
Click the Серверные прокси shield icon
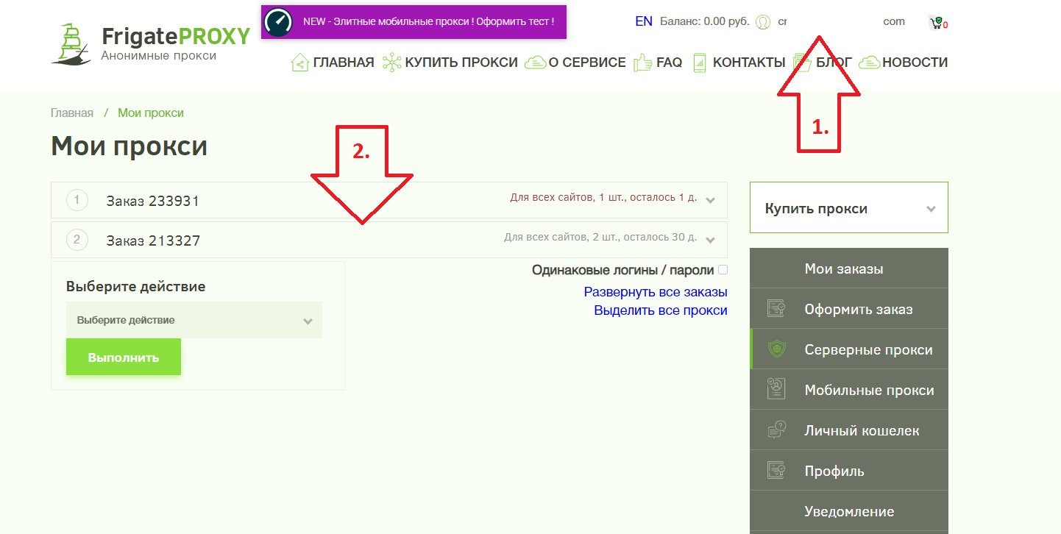click(776, 349)
